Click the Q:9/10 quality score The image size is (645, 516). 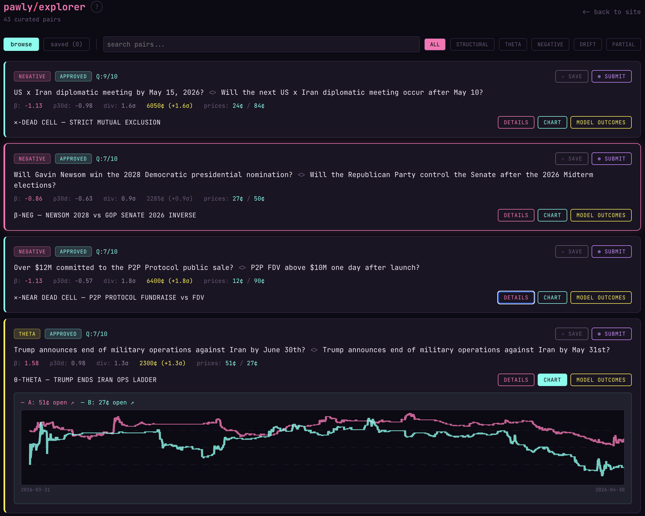tap(107, 77)
